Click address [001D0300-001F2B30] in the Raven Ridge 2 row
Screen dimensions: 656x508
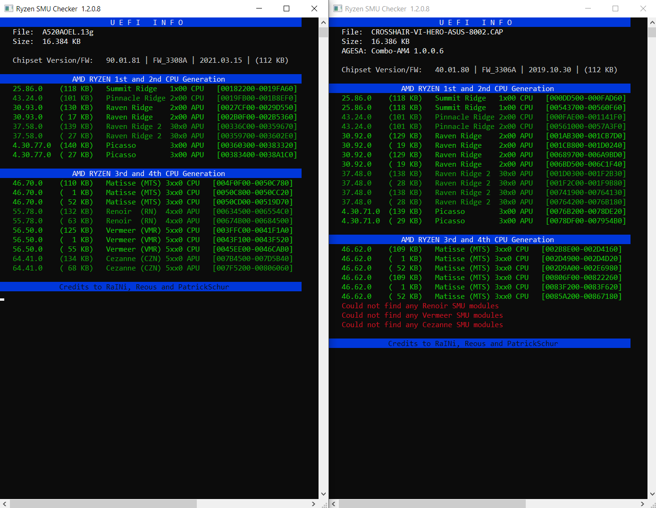pyautogui.click(x=586, y=174)
